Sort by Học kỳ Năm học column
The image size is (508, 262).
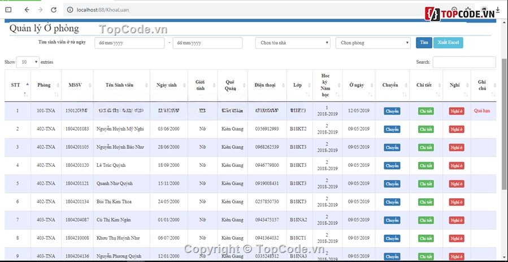(328, 86)
